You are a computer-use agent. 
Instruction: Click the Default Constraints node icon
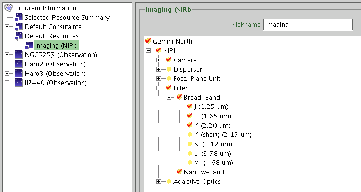(19, 26)
